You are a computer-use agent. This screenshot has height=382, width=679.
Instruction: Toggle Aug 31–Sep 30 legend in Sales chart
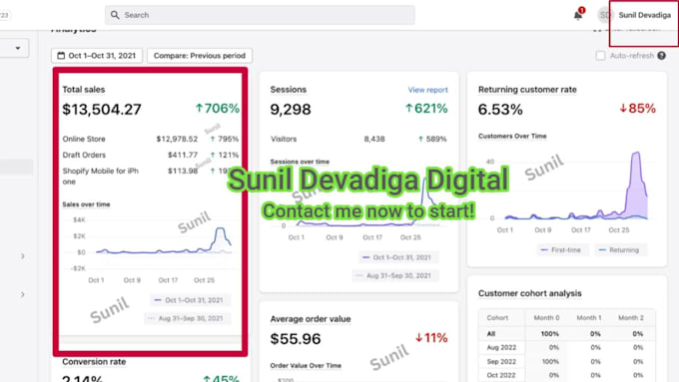(187, 318)
